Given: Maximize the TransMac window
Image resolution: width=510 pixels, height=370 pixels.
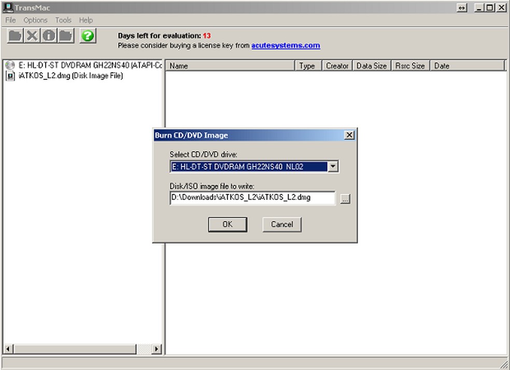Looking at the screenshot, I should (x=490, y=8).
